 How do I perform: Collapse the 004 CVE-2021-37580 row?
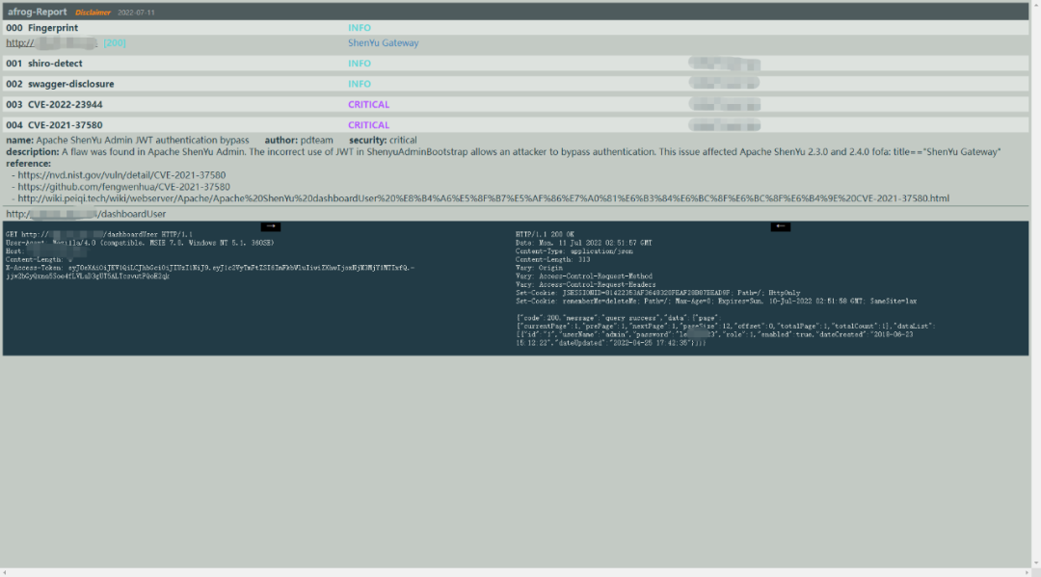[515, 125]
